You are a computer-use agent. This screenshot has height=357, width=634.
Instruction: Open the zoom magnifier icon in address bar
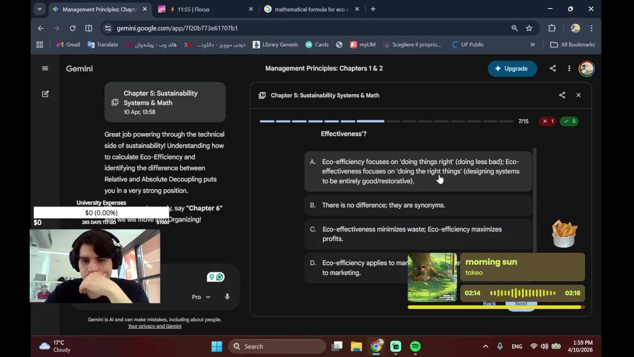tap(515, 28)
